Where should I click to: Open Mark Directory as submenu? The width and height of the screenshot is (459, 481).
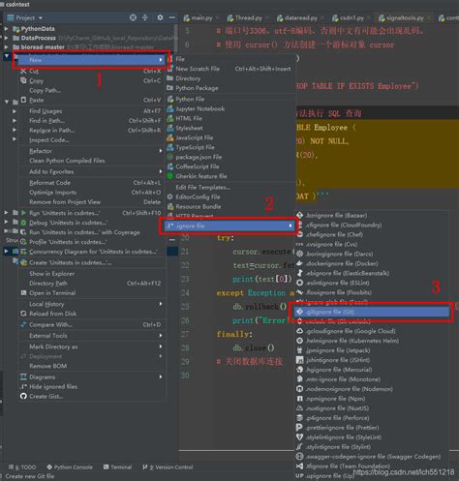pyautogui.click(x=91, y=346)
